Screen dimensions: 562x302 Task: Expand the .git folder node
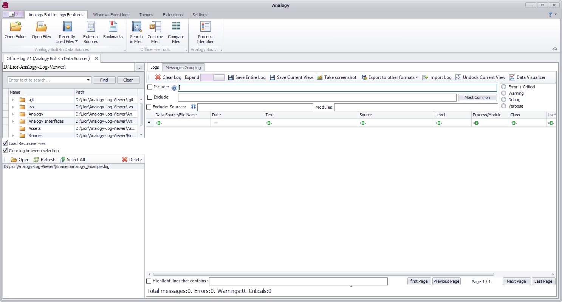13,100
